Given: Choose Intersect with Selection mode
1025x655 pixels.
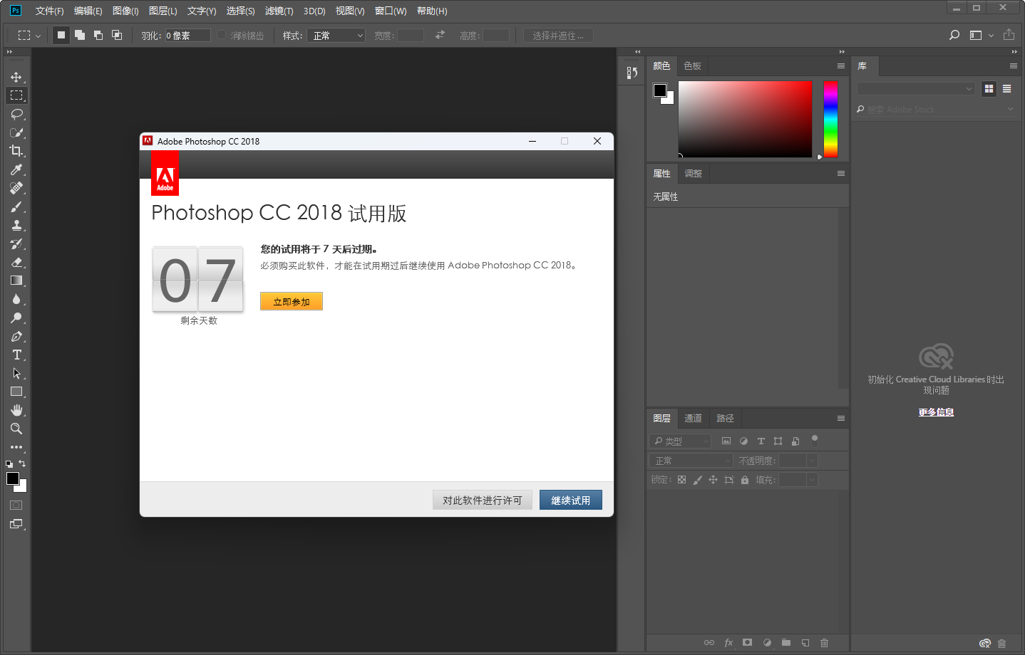Looking at the screenshot, I should pos(117,35).
